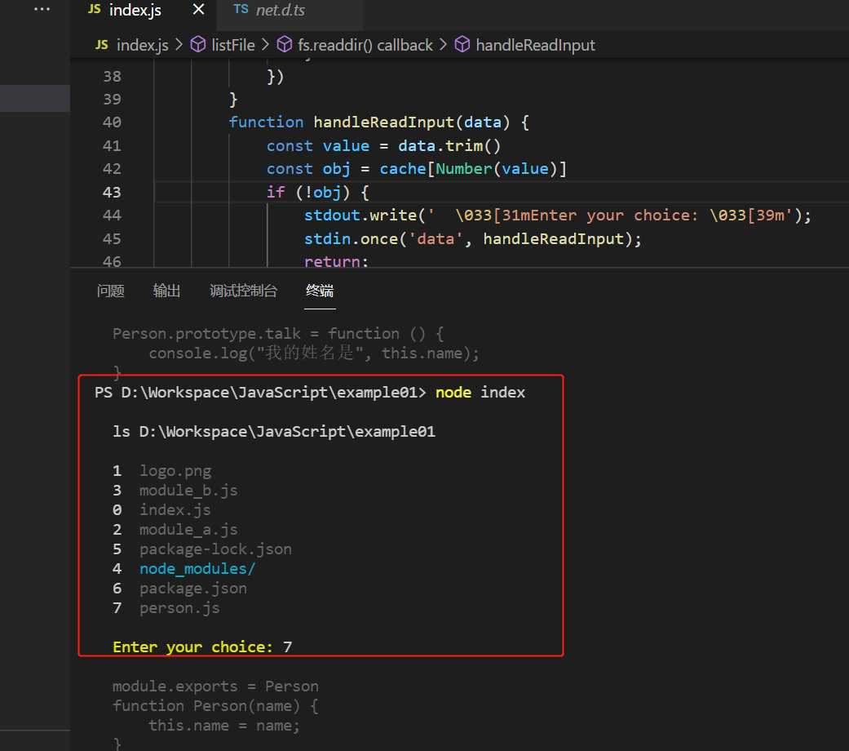This screenshot has height=751, width=849.
Task: Click the stdout.write call on line 44
Action: pyautogui.click(x=558, y=216)
